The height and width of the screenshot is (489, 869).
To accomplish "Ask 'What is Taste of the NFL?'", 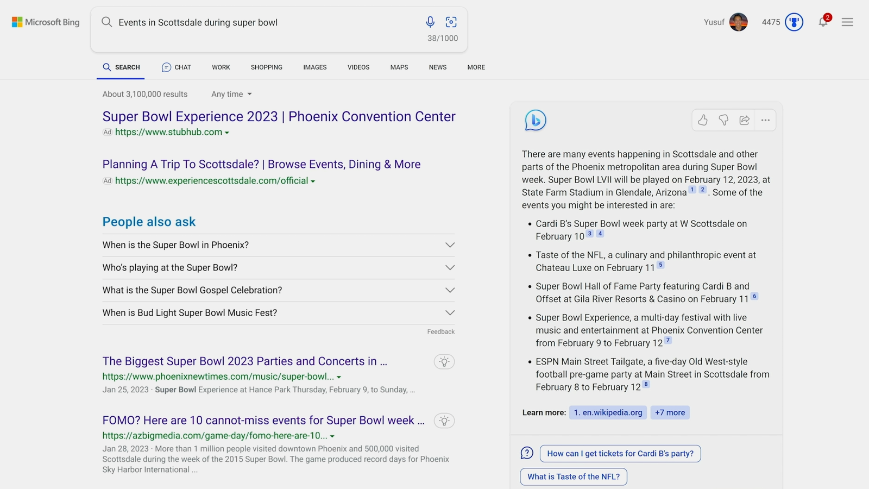I will coord(574,477).
